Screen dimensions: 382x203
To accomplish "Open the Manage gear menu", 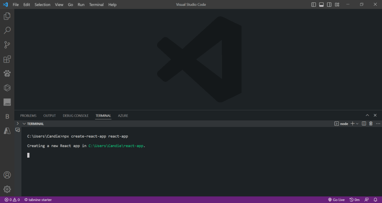I will click(x=7, y=189).
